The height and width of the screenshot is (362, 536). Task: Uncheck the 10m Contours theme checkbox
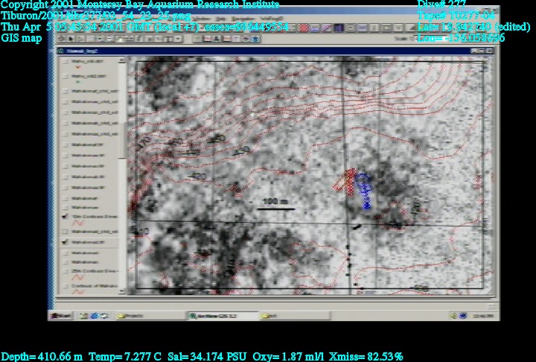tap(66, 216)
